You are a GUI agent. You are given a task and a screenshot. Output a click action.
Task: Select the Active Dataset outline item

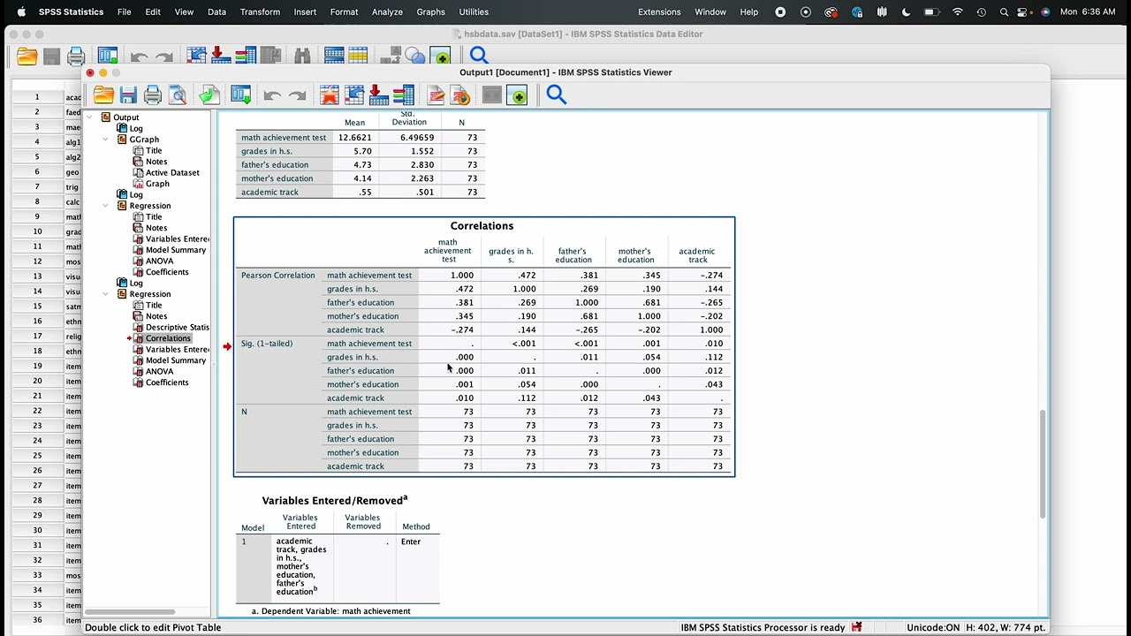tap(172, 173)
